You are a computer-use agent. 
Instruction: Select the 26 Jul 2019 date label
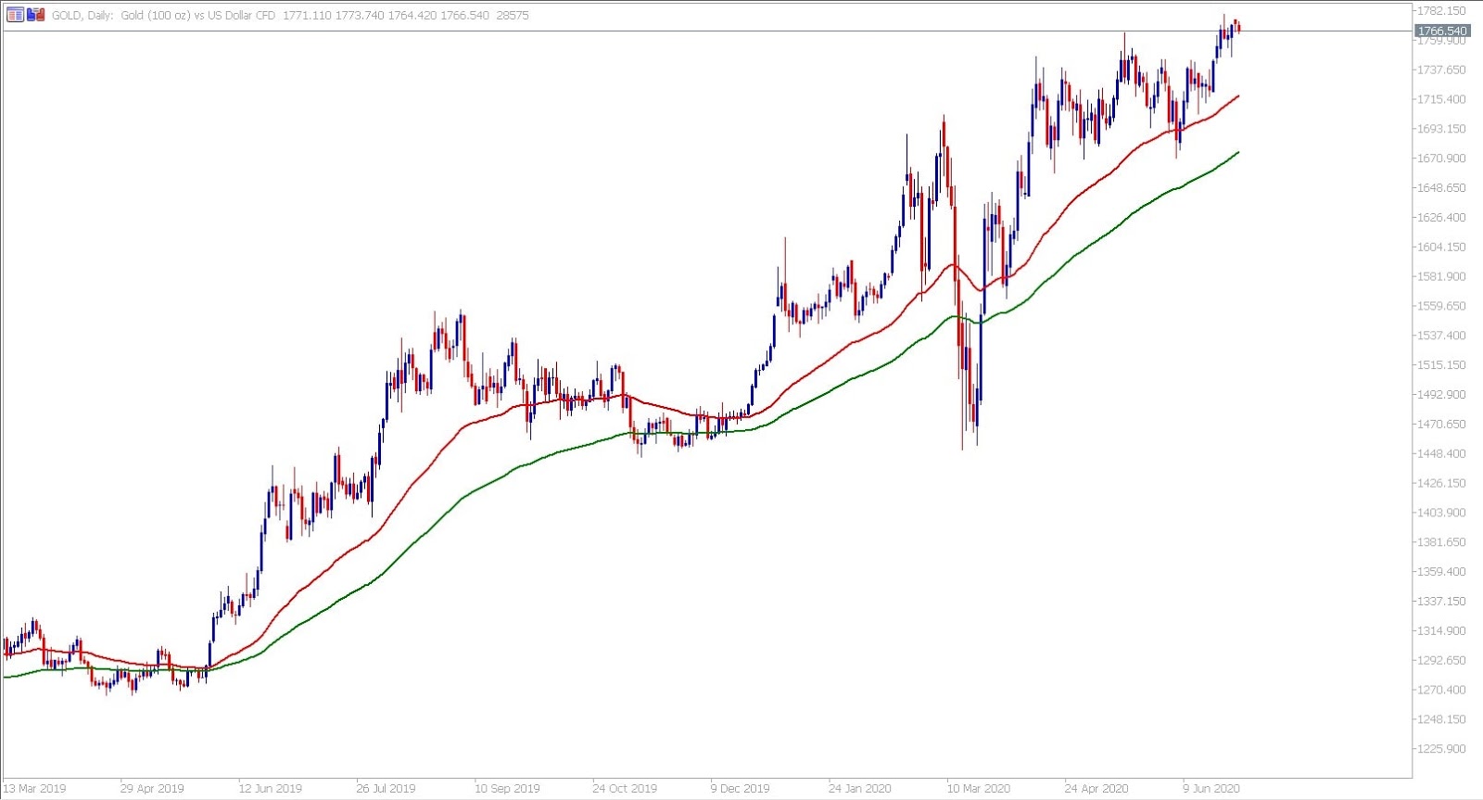(388, 789)
